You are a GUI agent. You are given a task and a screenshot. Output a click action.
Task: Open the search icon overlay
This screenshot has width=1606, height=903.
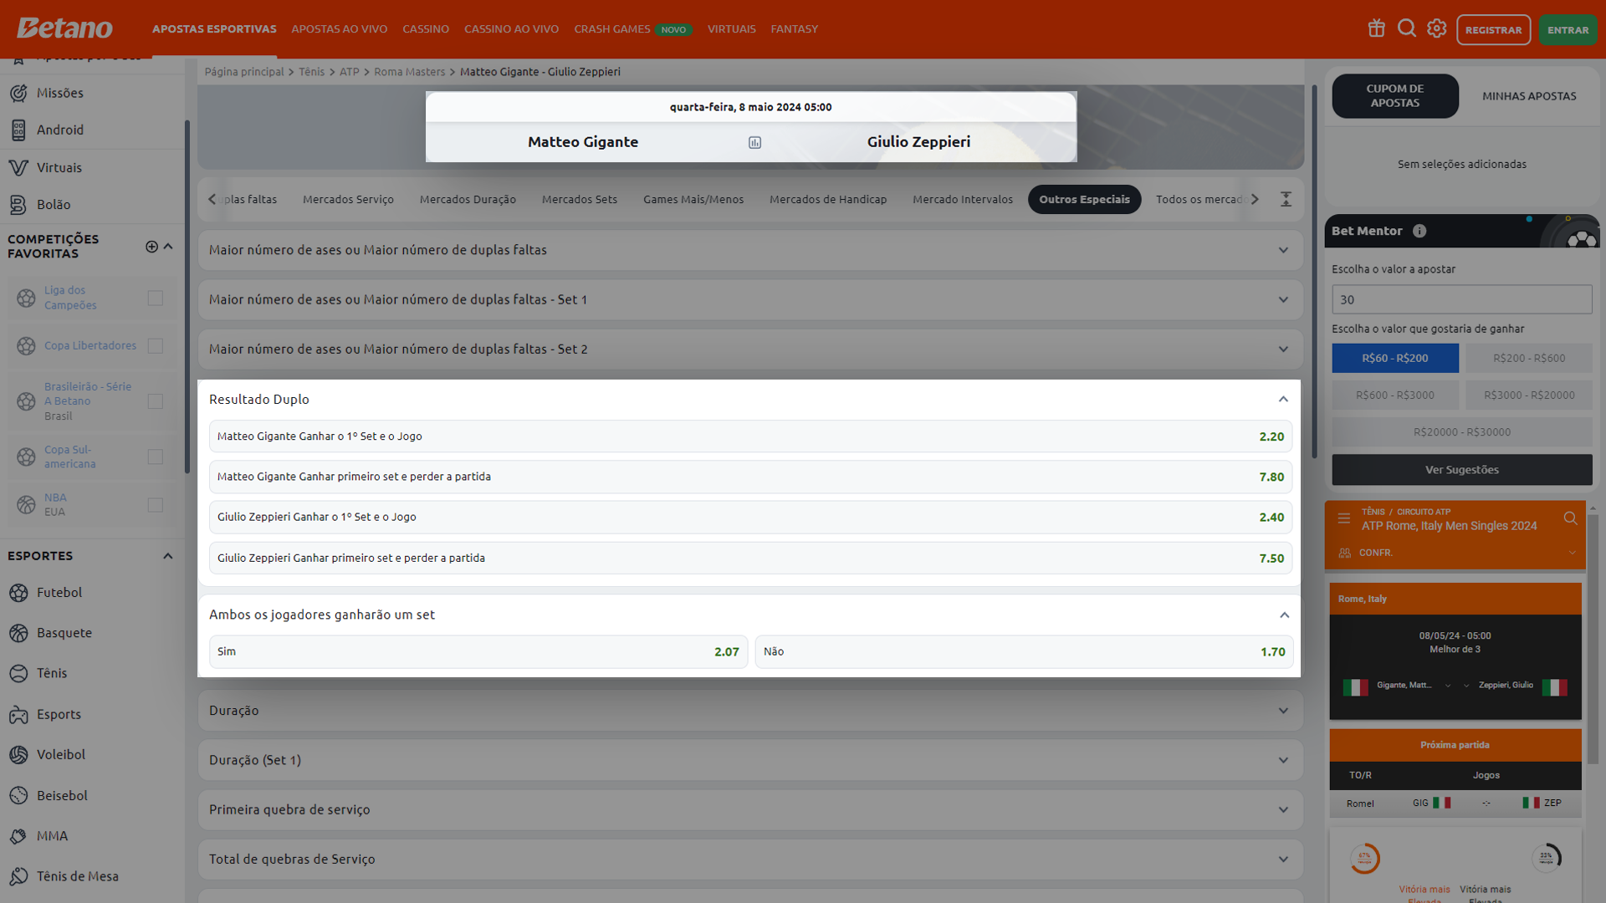(x=1409, y=28)
